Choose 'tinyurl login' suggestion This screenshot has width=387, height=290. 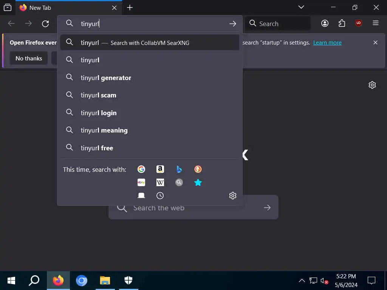click(150, 113)
